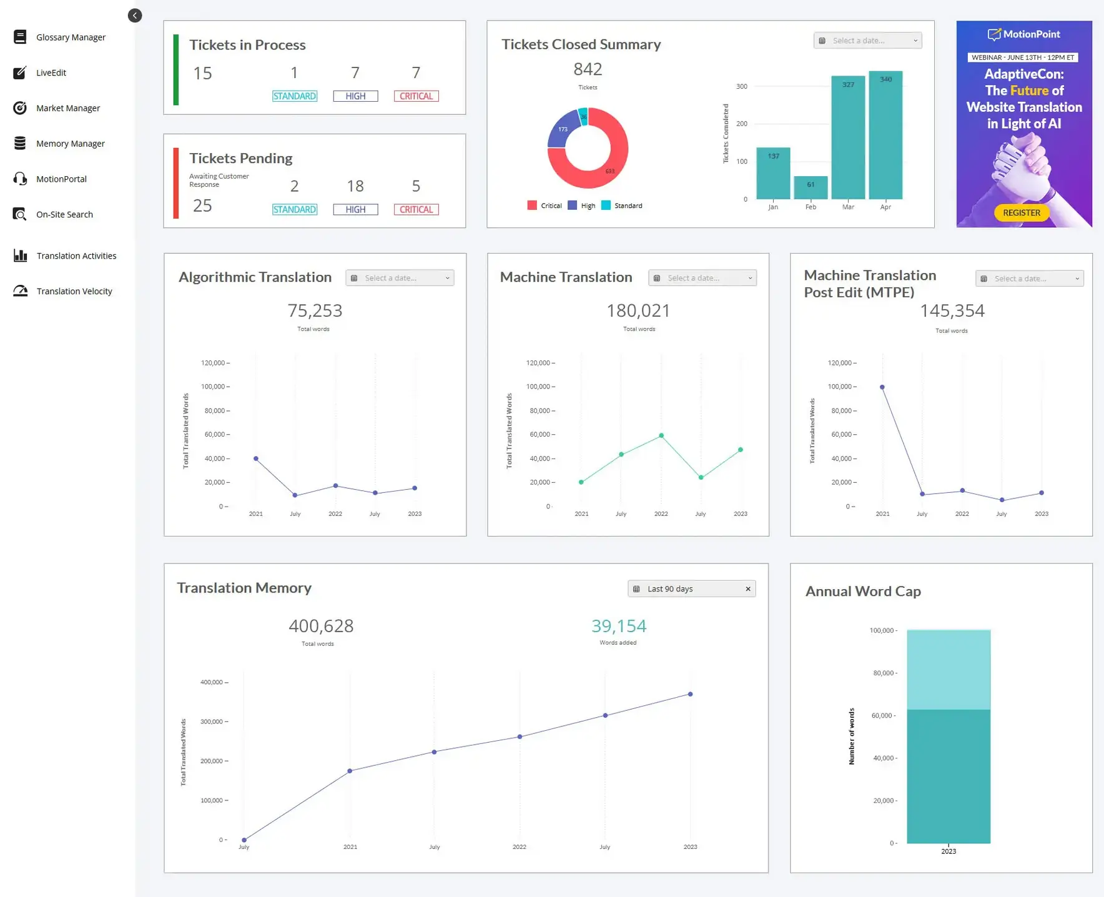Launch MotionPortal from the sidebar

61,179
